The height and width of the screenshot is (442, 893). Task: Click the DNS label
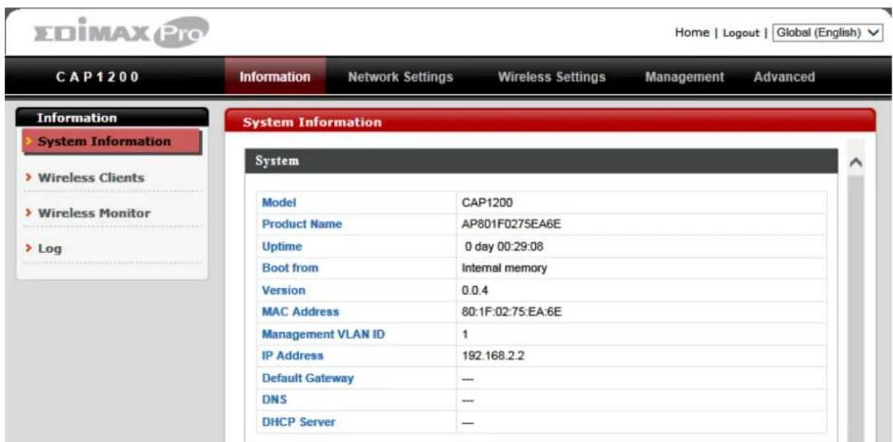[274, 400]
